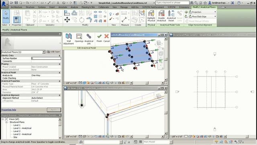Open the Properties help link
Screen dimensions: 257x145
[x=9, y=110]
